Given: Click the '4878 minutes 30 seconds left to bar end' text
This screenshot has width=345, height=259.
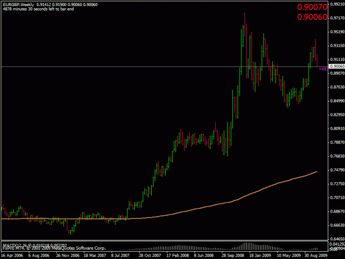Looking at the screenshot, I should (x=38, y=9).
